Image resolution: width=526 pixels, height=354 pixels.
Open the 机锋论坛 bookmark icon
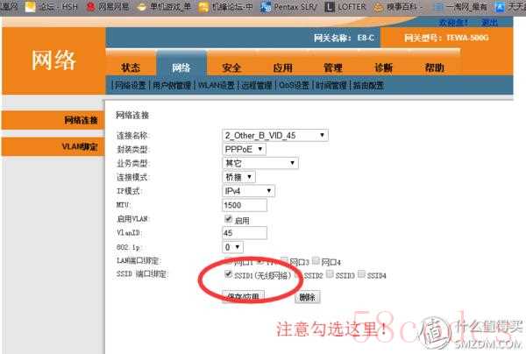click(x=203, y=7)
